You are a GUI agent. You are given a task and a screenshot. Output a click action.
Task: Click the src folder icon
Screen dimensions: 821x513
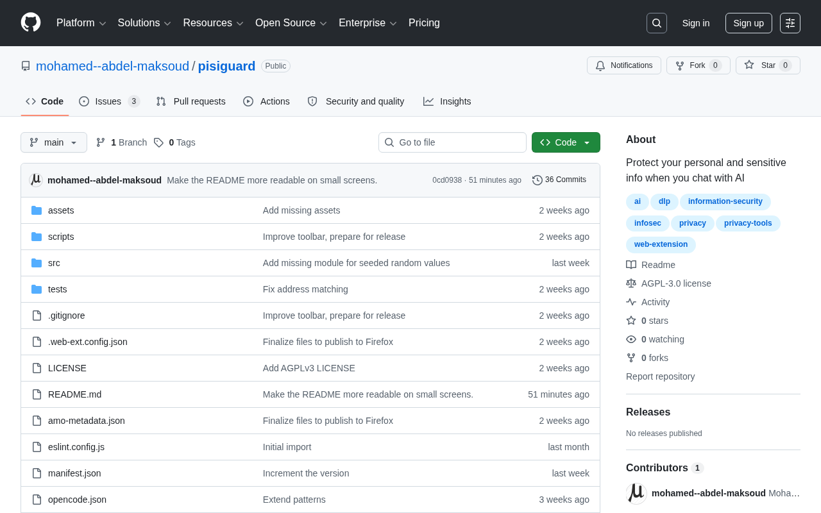[x=37, y=263]
